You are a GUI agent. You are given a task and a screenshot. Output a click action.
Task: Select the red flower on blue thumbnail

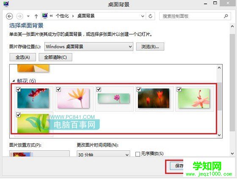tap(33, 98)
